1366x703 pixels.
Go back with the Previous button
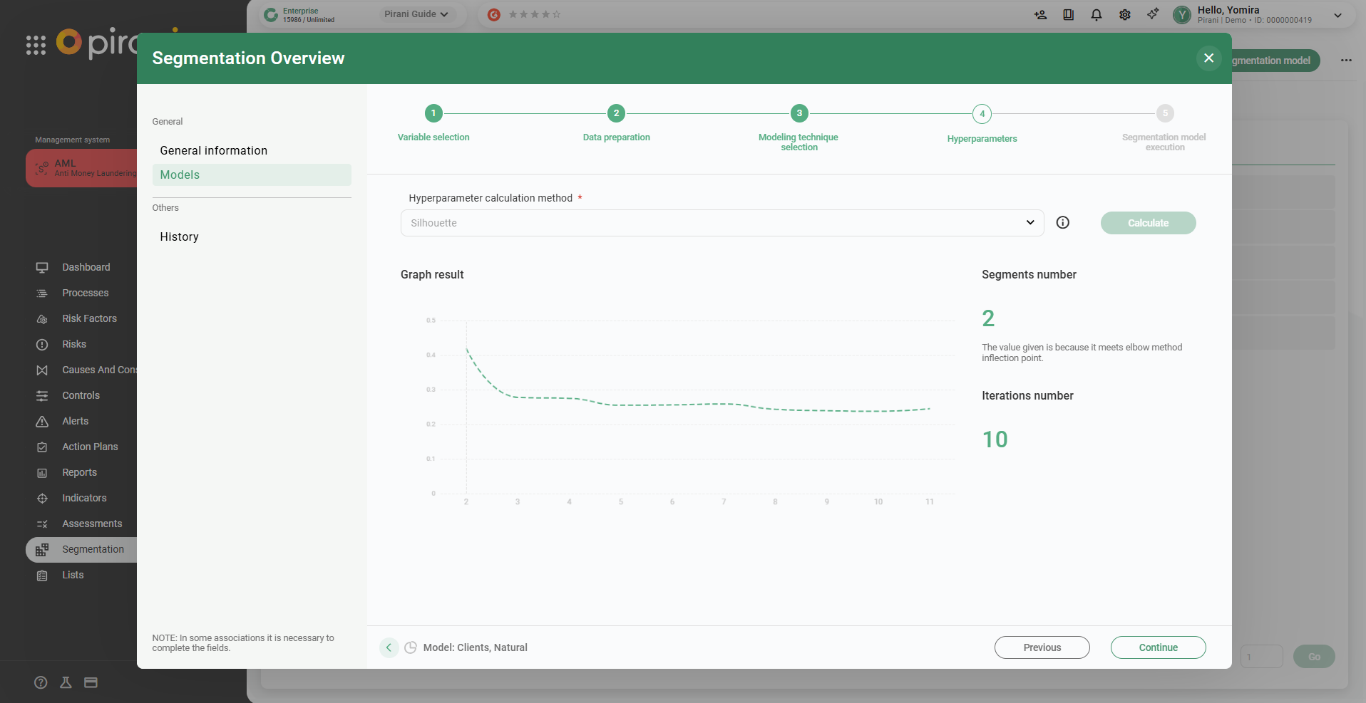1042,647
